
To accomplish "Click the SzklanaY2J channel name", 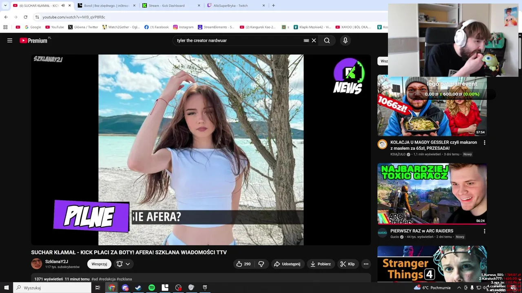I will click(x=57, y=261).
